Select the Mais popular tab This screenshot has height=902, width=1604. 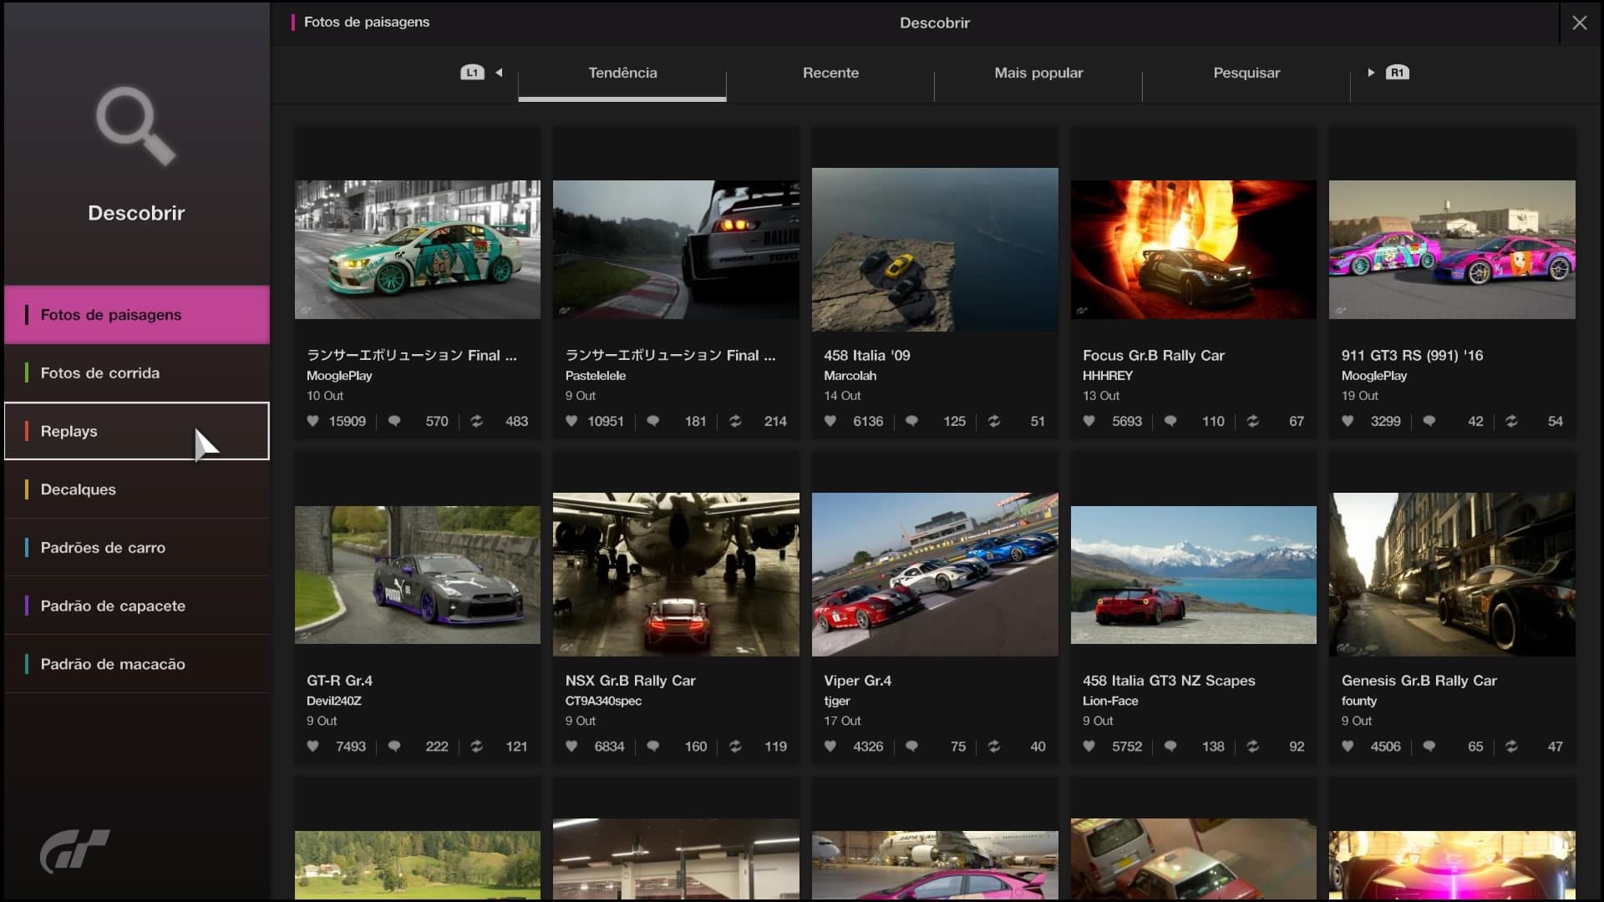[1038, 73]
